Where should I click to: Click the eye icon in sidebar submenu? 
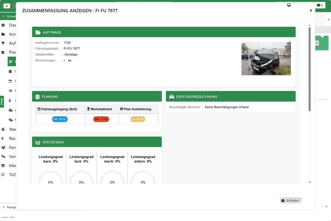(10, 91)
